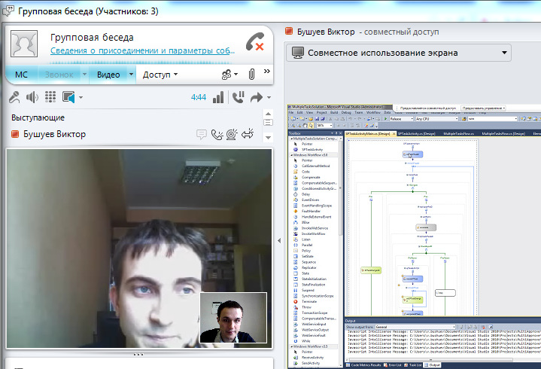Open the Project menu in shared Visual Studio

[x=321, y=112]
